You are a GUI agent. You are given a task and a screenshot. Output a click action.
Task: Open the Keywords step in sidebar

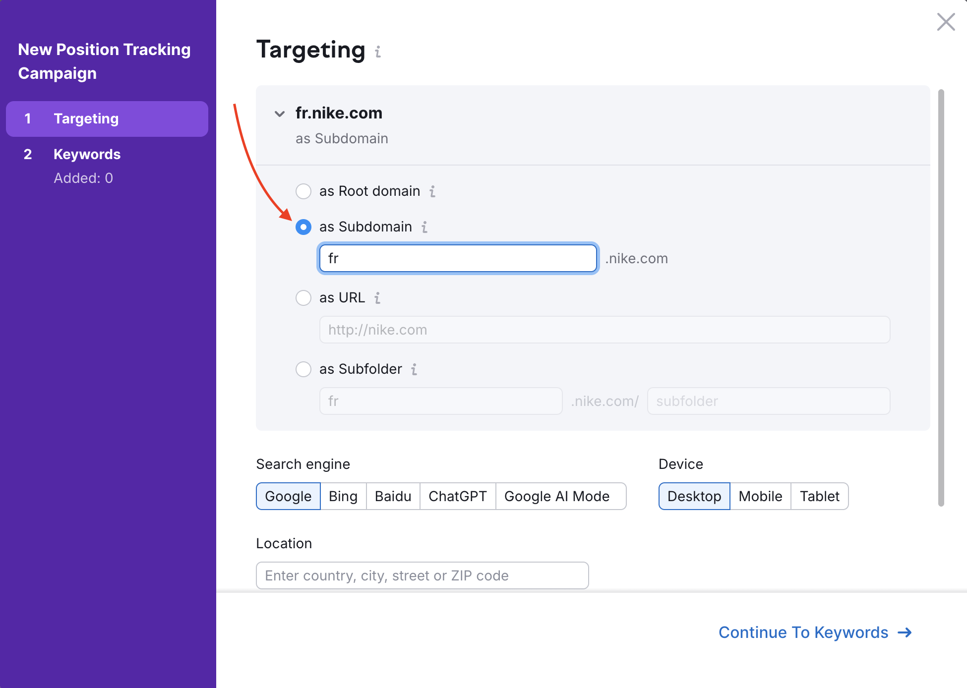[87, 154]
